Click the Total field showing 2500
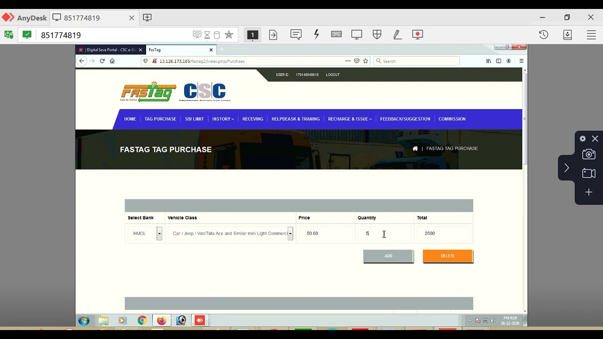 [443, 234]
